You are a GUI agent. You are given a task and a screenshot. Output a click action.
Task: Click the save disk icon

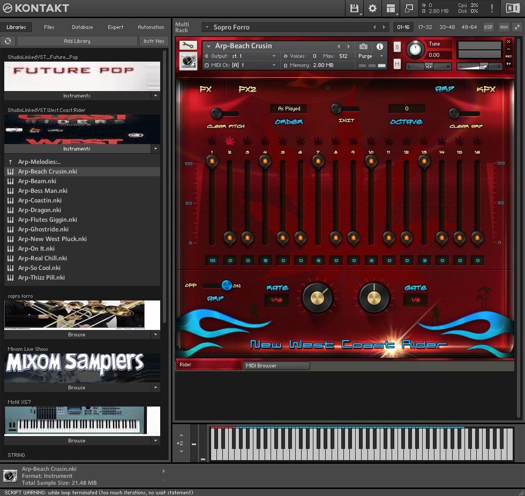click(354, 9)
